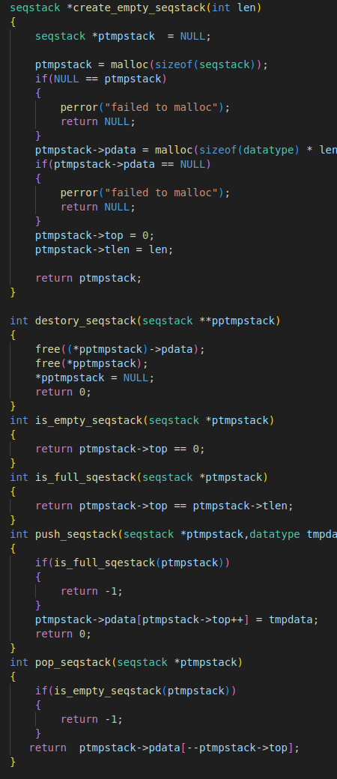Click the 'if(ptmpstack->pdata == NULL)' condition
Viewport: 337px width, 779px height.
point(123,165)
